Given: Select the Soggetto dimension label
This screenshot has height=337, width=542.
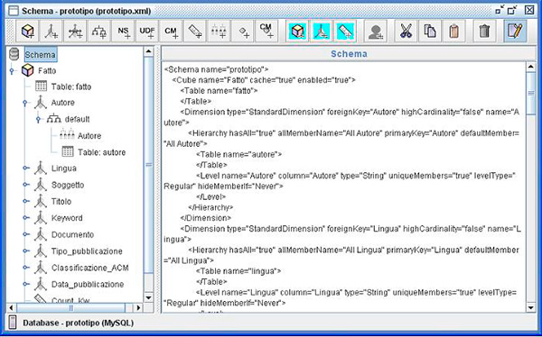Looking at the screenshot, I should tap(68, 185).
